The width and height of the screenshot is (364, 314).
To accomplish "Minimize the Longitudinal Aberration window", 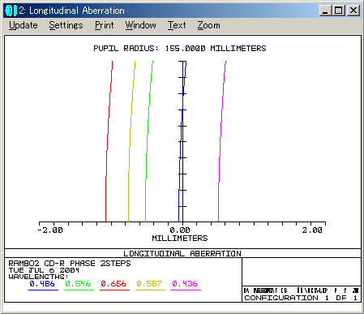I will [325, 11].
